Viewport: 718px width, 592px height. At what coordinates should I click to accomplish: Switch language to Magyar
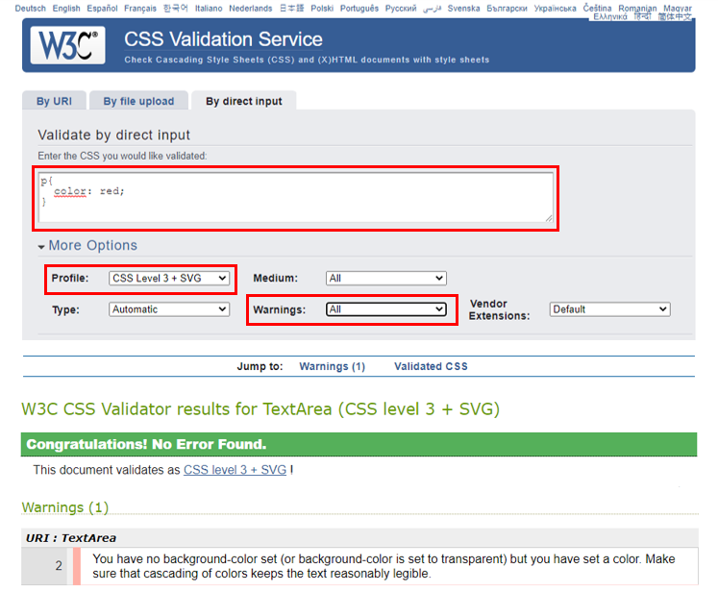tap(678, 8)
